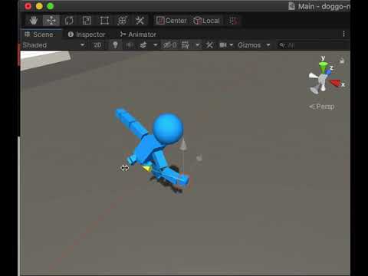Toggle scene grid visibility icon
This screenshot has width=368, height=276.
pyautogui.click(x=186, y=45)
